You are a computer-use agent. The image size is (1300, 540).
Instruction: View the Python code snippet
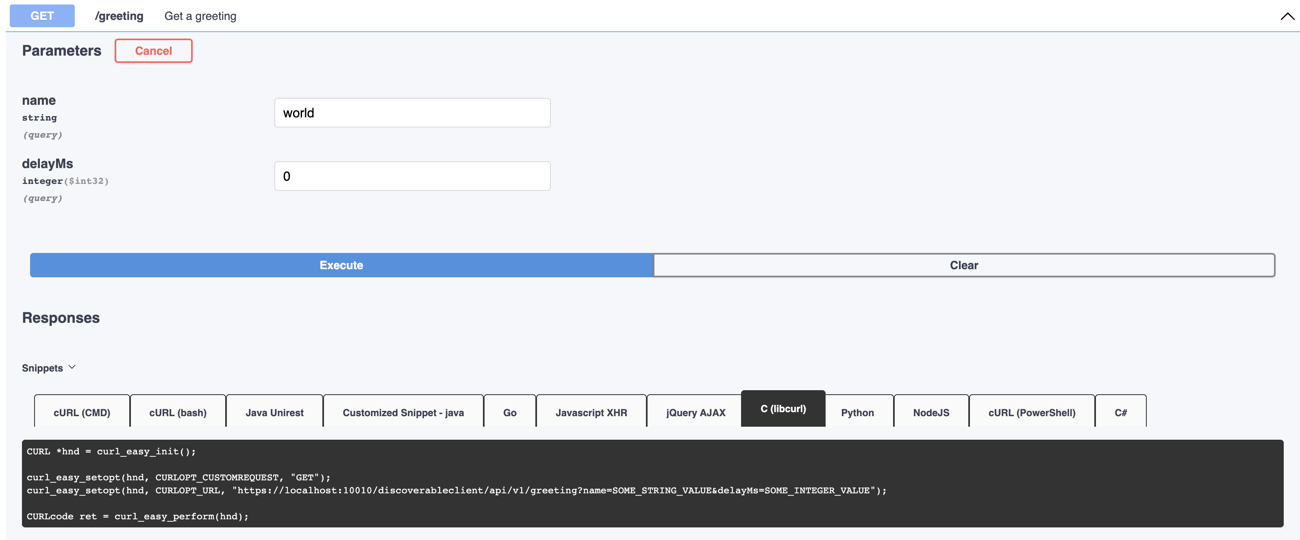coord(857,412)
